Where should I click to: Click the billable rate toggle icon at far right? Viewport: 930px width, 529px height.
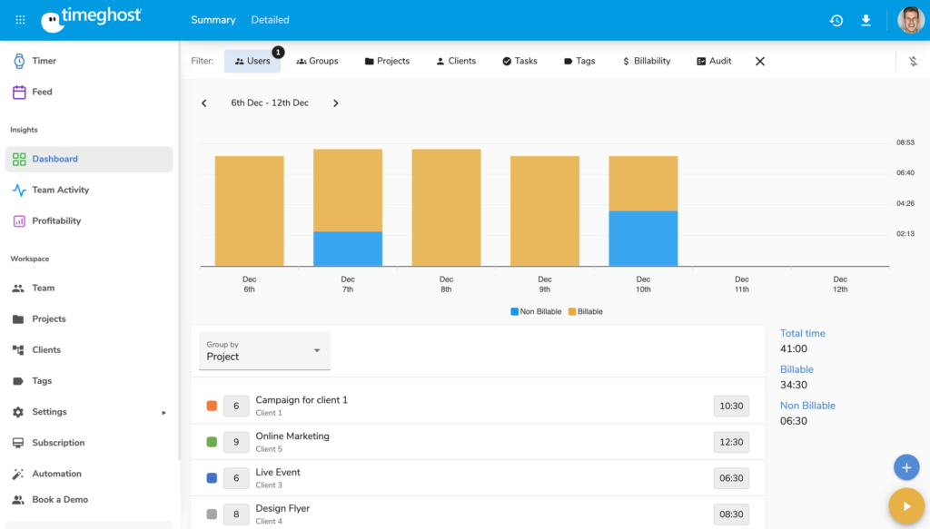tap(913, 61)
